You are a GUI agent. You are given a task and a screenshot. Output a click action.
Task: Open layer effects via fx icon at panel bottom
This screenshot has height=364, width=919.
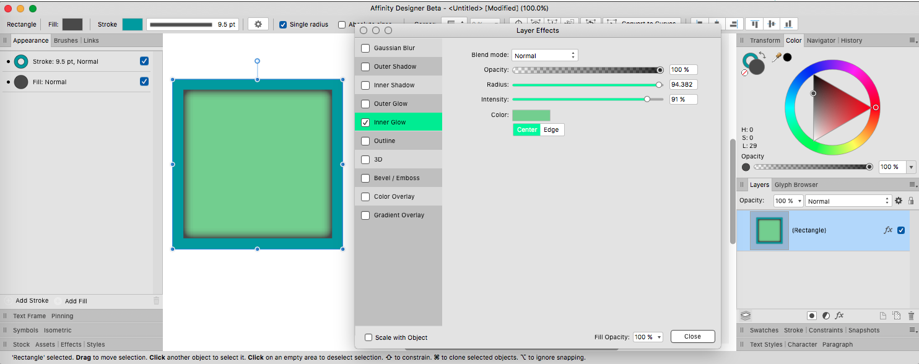tap(839, 315)
